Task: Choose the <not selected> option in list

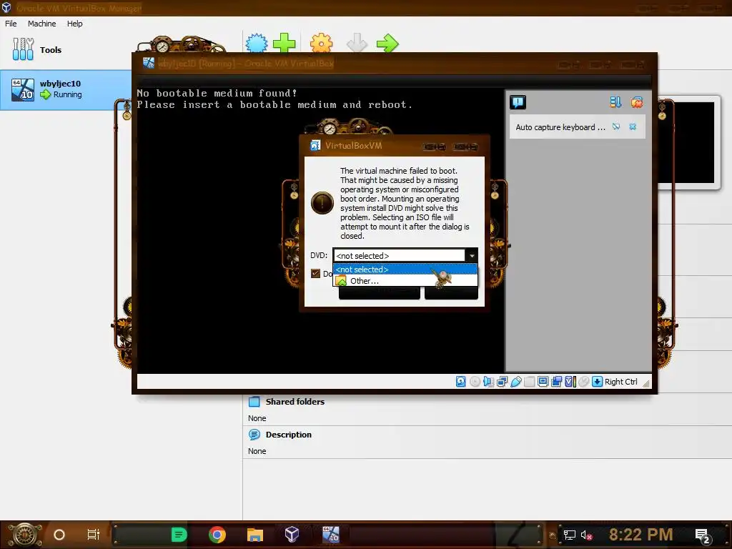Action: point(405,269)
